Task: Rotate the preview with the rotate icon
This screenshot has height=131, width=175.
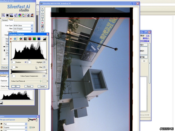Action: tap(42, 16)
